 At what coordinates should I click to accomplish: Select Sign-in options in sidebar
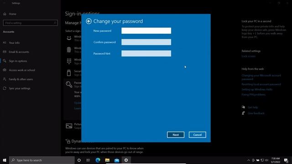click(18, 61)
